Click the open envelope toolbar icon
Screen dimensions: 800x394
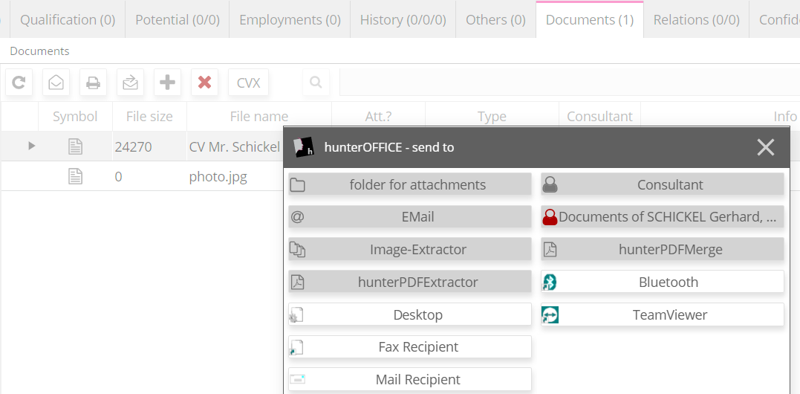pos(56,83)
